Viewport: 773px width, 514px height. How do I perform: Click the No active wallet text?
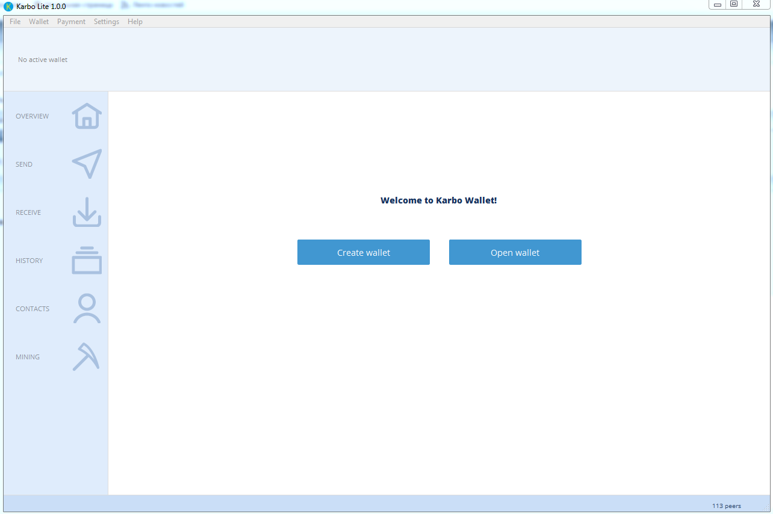coord(43,60)
